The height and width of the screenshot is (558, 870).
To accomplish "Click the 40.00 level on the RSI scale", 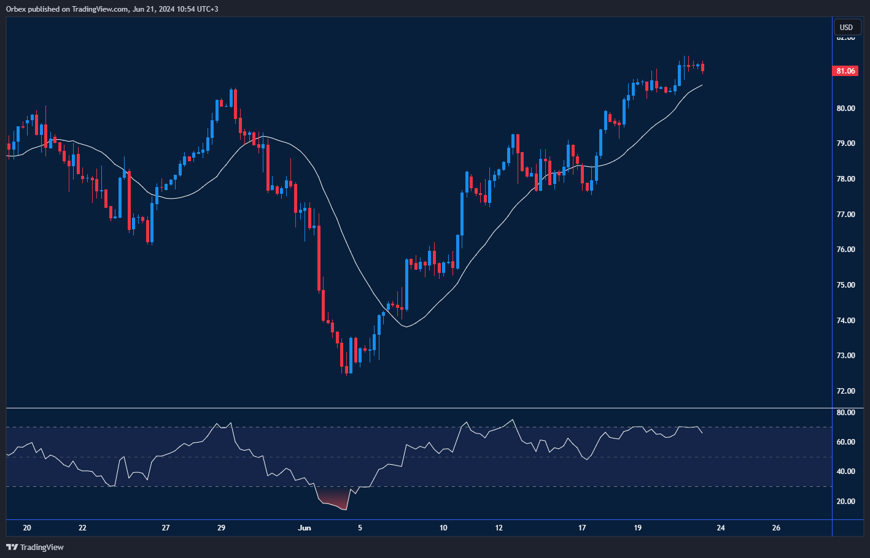I will tap(845, 472).
